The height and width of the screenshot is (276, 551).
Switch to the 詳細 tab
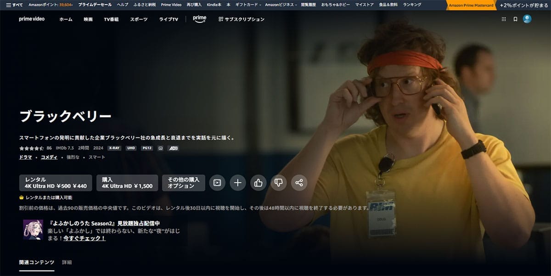[67, 262]
